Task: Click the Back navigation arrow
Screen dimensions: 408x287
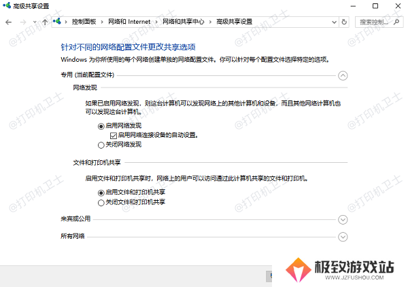Action: coord(8,22)
